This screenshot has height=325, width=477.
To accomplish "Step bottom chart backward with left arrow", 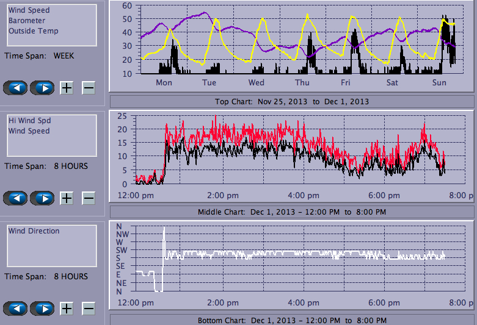I will [15, 309].
